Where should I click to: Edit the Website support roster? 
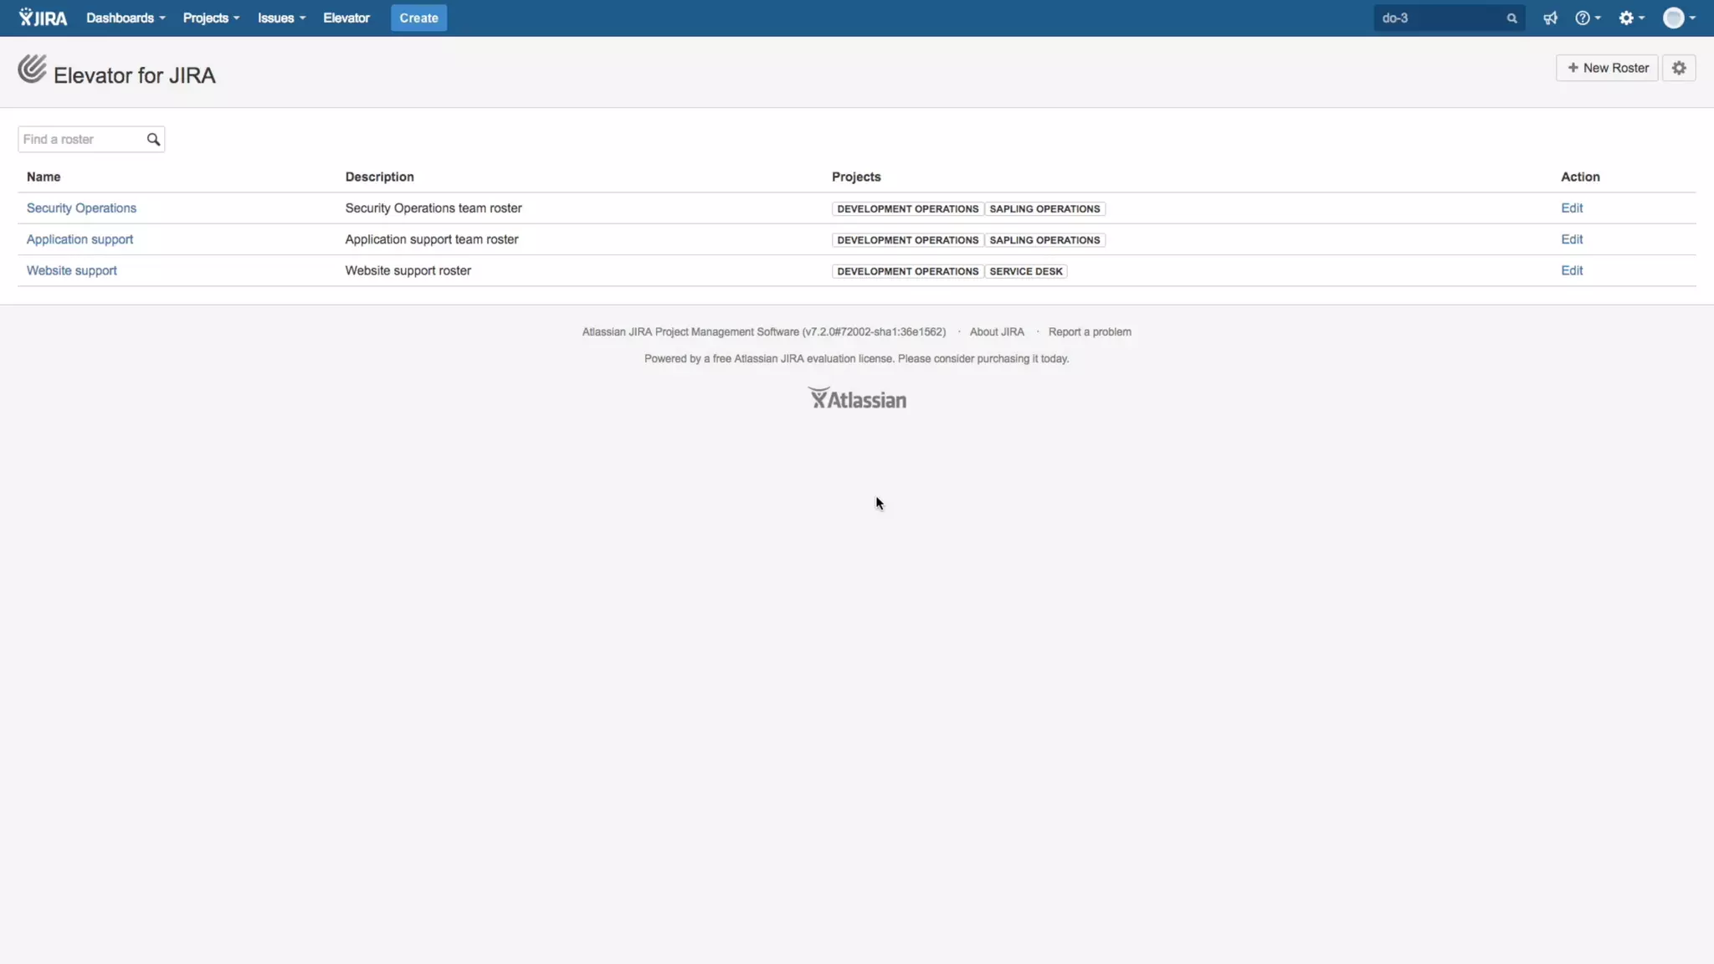1572,271
